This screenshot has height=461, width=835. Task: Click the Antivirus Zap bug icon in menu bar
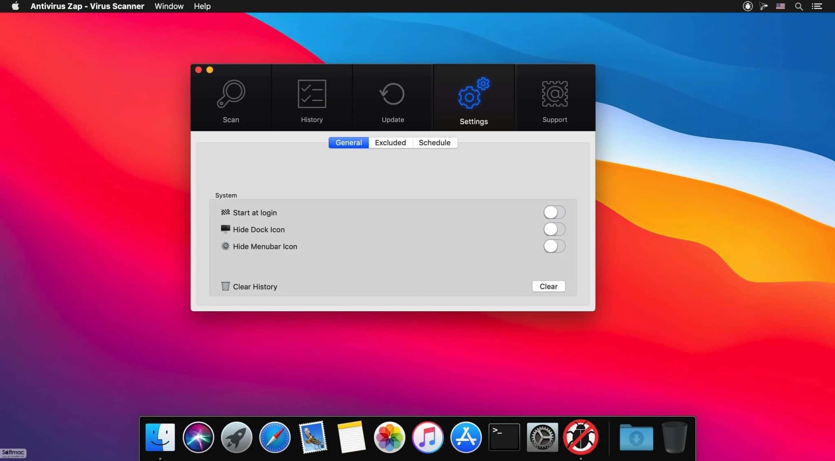(x=747, y=6)
